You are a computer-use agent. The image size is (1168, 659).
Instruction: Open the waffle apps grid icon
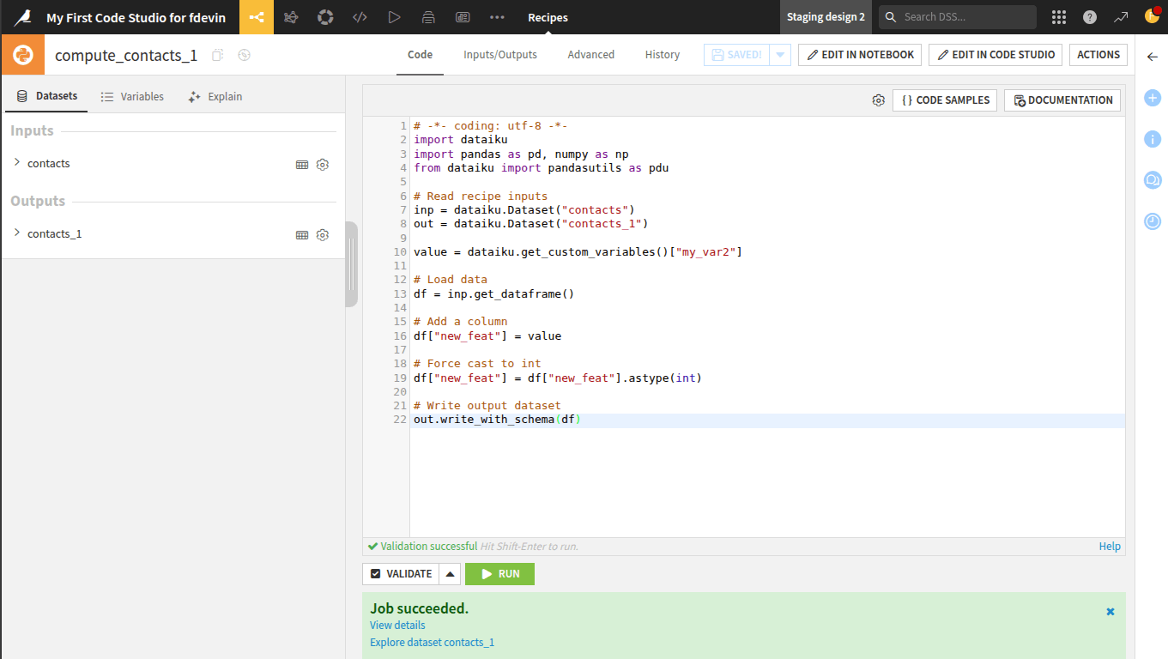[x=1058, y=16]
